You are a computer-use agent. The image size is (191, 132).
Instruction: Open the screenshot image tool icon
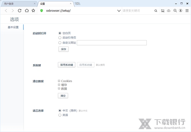tap(163, 11)
